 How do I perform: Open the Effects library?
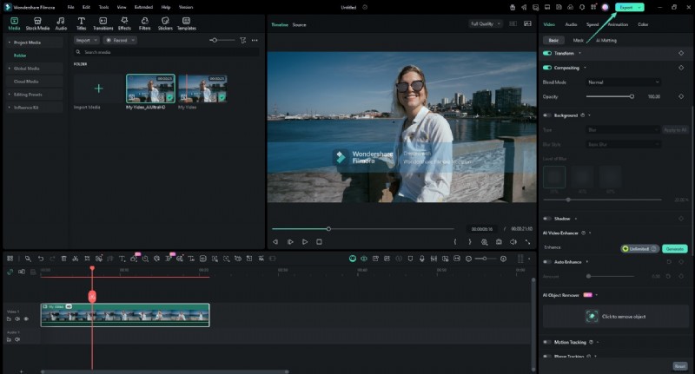124,23
